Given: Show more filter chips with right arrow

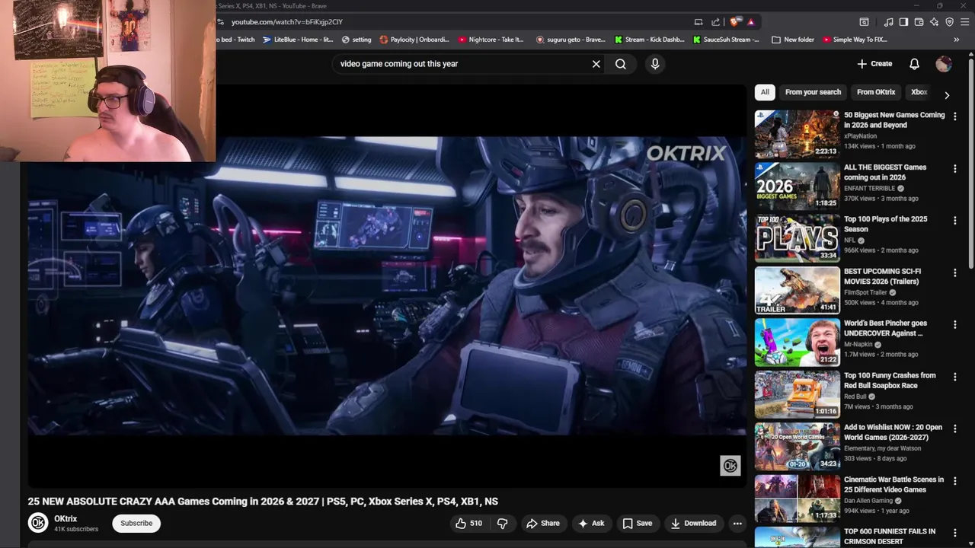Looking at the screenshot, I should coord(947,95).
